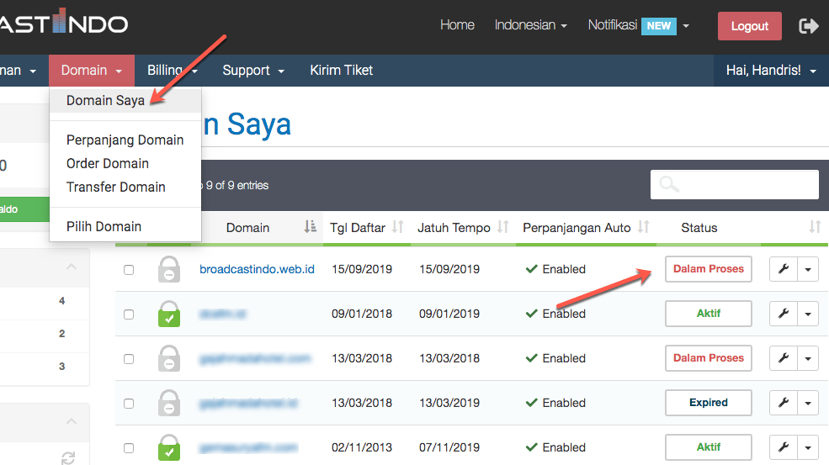829x465 pixels.
Task: Choose Domain Saya from the Domain menu
Action: click(105, 101)
